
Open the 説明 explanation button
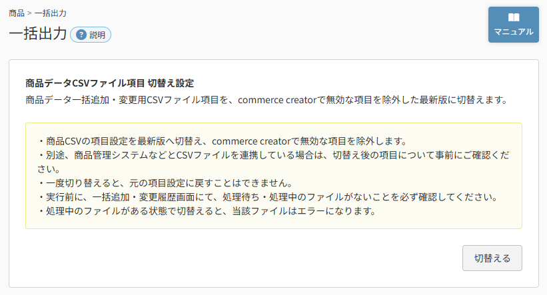click(x=91, y=35)
